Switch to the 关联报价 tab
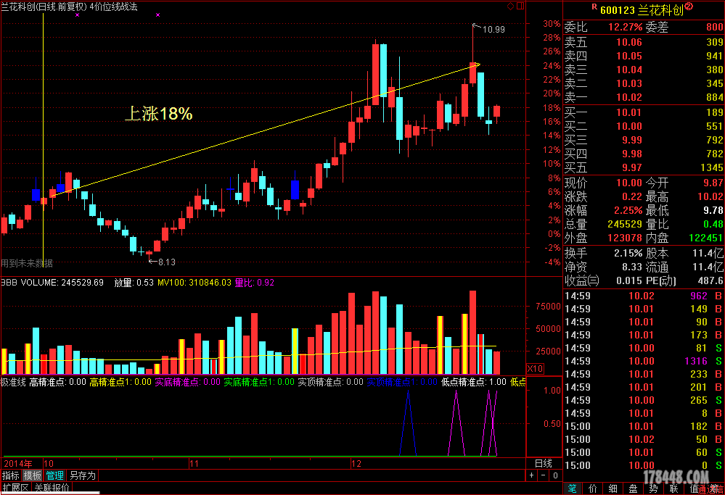 click(52, 488)
